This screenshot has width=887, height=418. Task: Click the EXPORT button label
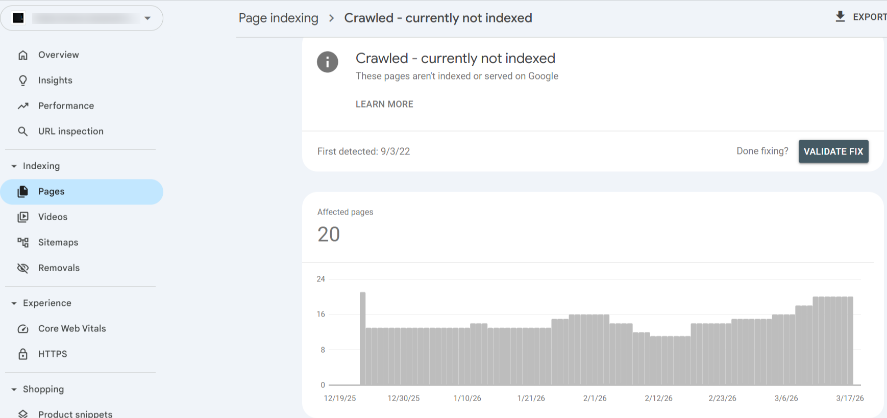pos(870,17)
